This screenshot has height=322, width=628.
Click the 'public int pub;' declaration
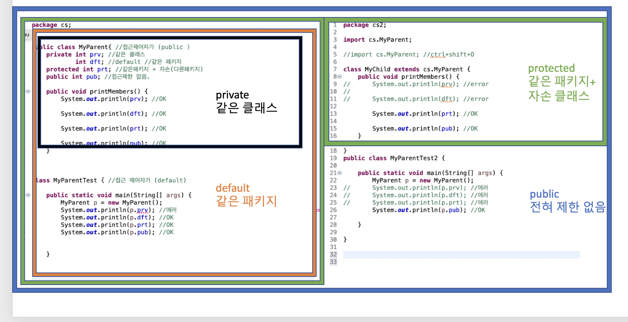coord(98,77)
